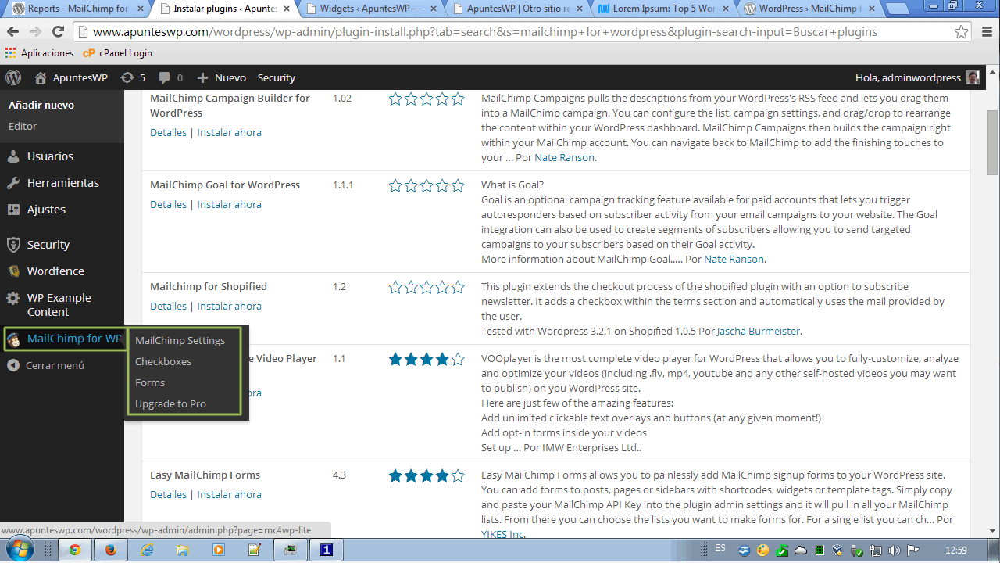Image resolution: width=1000 pixels, height=563 pixels.
Task: Click the WordPress logo in admin bar
Action: [x=13, y=77]
